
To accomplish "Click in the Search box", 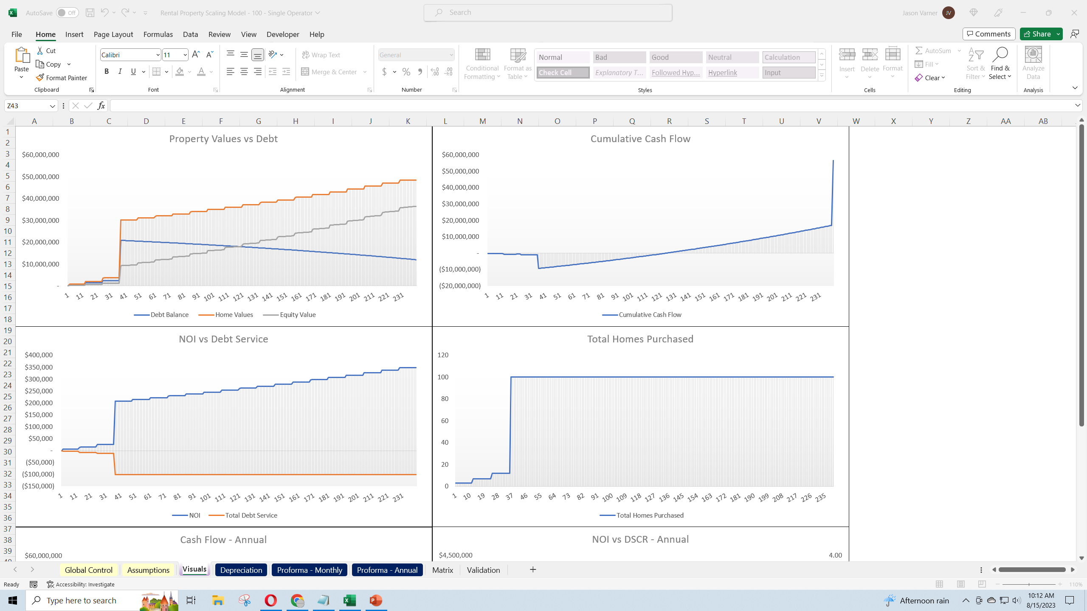I will [548, 13].
